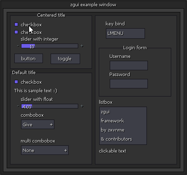Decrease the integer slider with minus
Viewport: 187px width, 175px height.
pos(18,46)
